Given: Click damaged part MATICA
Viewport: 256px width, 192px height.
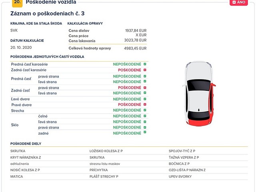Looking at the screenshot, I should pyautogui.click(x=17, y=176).
